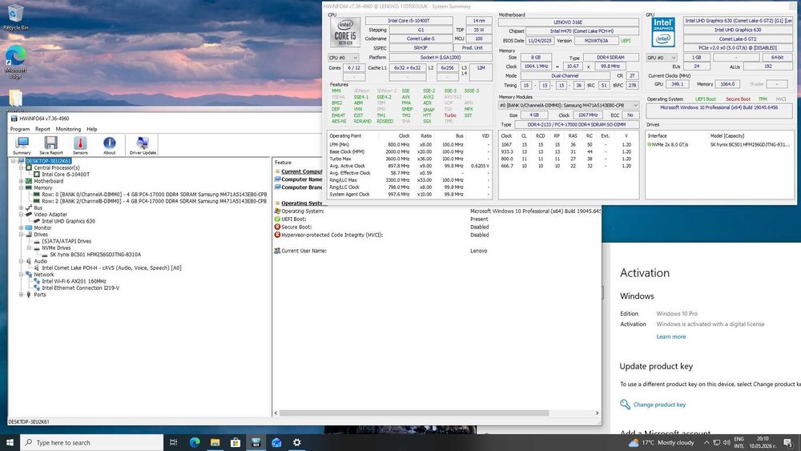Screen dimensions: 801x451
Task: Click the About info icon
Action: click(x=109, y=145)
